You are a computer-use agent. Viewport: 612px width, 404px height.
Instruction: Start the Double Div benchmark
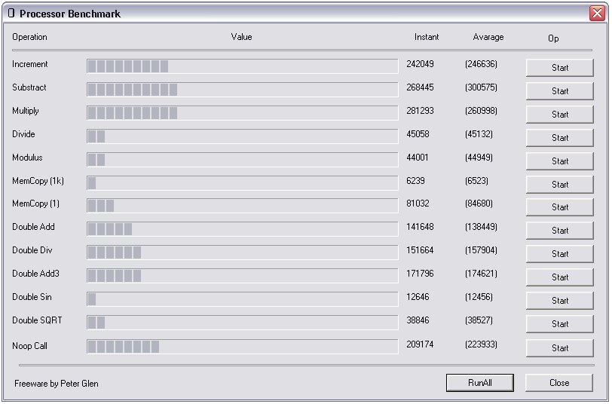[559, 254]
